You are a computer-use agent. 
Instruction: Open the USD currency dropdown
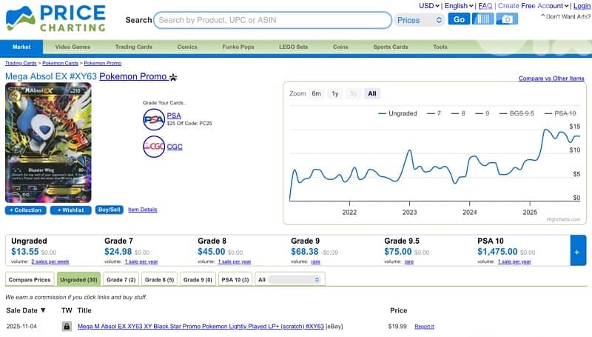pyautogui.click(x=429, y=6)
